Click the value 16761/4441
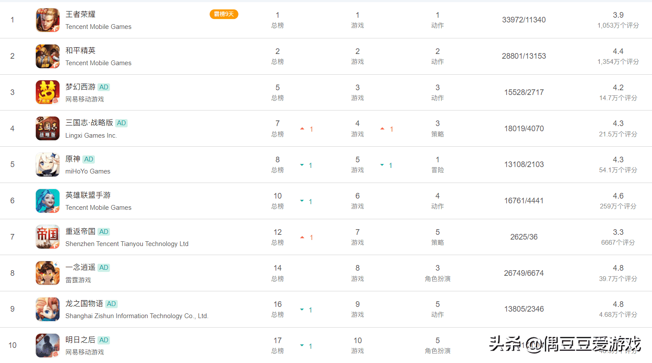Screen dimensions: 652x363 click(524, 201)
